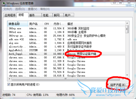Switch to the 应用程序 tab
The height and width of the screenshot is (99, 136).
pos(10,15)
